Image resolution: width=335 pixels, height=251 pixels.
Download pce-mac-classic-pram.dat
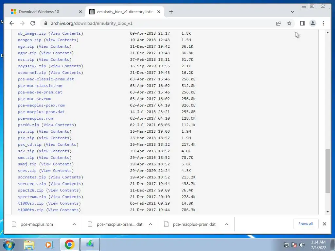(x=46, y=79)
